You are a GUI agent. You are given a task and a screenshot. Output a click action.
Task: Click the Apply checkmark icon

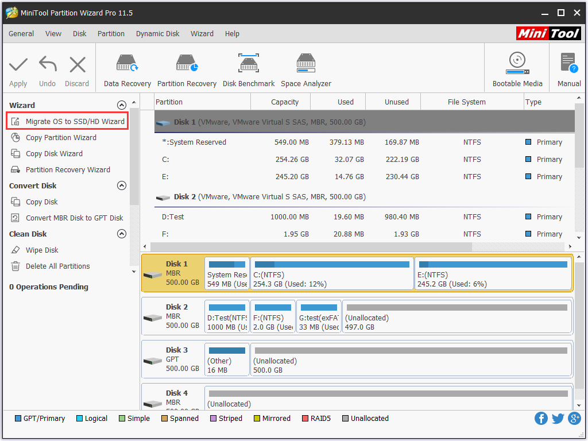(x=18, y=65)
